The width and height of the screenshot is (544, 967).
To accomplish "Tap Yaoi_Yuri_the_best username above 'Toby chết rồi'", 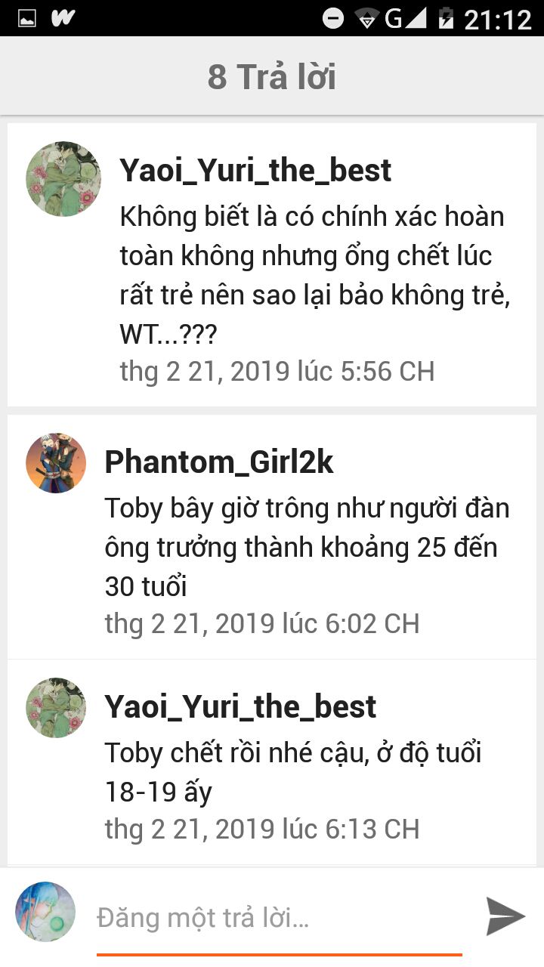I will 240,707.
